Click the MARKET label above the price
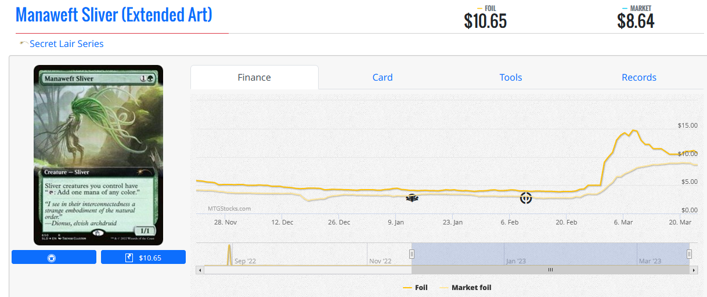707x297 pixels. (x=641, y=8)
